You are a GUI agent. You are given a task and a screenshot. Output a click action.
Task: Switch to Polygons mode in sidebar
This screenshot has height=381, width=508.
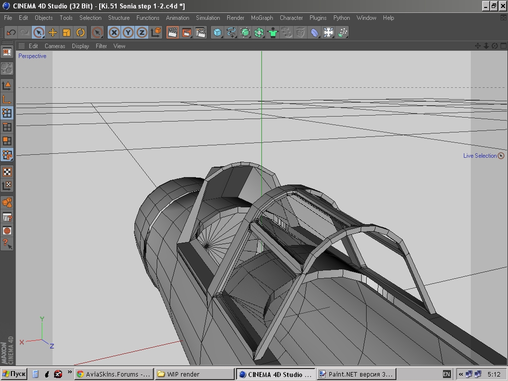pyautogui.click(x=7, y=141)
